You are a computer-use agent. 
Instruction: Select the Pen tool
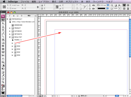(x=3, y=27)
